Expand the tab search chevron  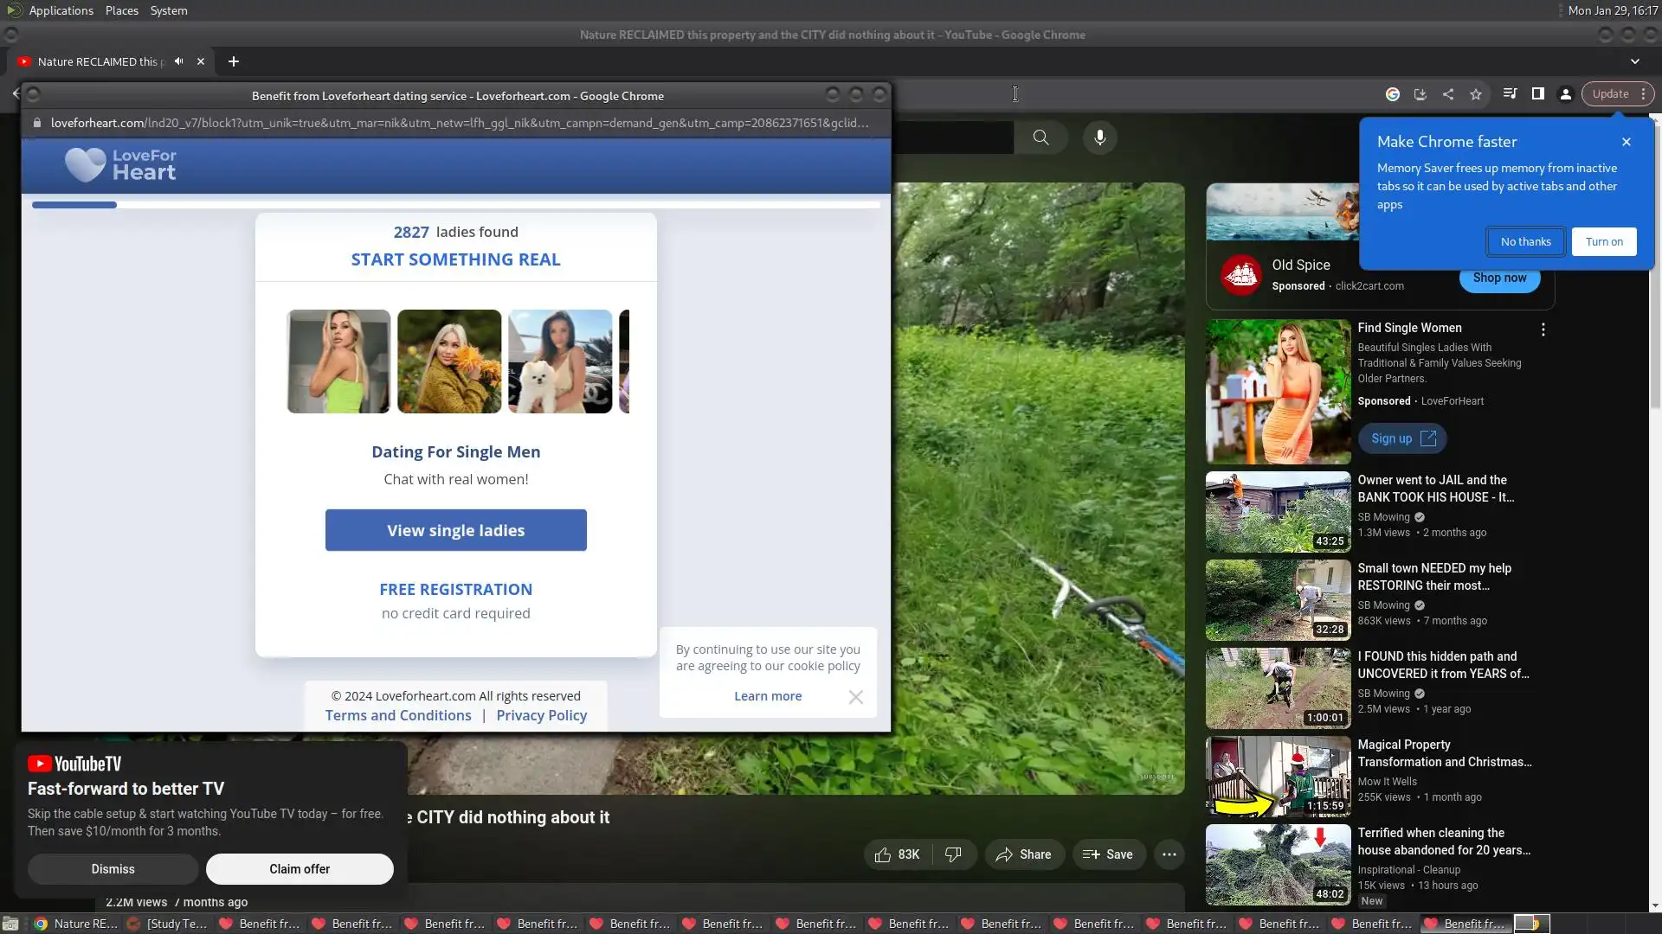[x=1634, y=61]
